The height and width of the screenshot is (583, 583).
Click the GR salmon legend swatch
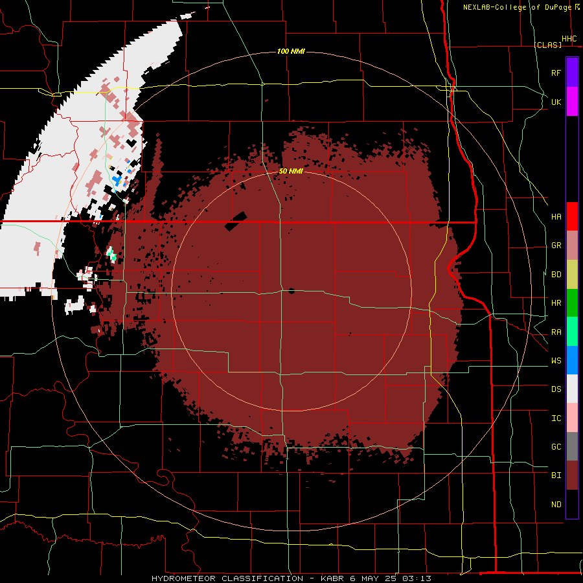tap(572, 246)
